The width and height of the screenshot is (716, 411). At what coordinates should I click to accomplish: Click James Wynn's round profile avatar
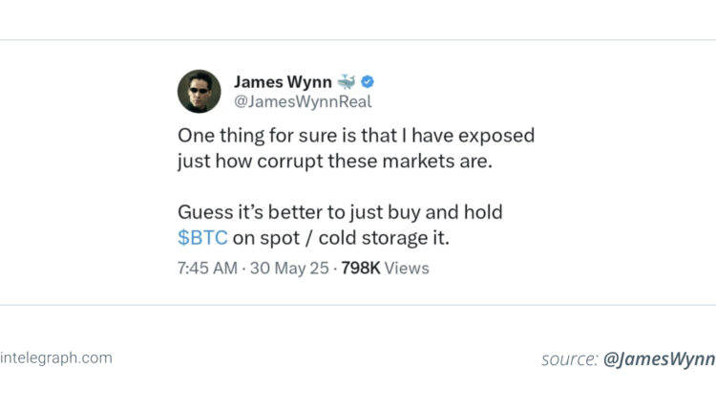coord(200,92)
